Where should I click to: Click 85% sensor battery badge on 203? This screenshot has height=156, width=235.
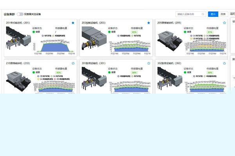[134, 32]
